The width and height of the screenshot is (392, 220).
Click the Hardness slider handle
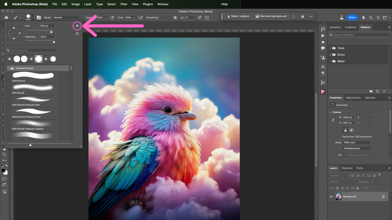tap(54, 42)
